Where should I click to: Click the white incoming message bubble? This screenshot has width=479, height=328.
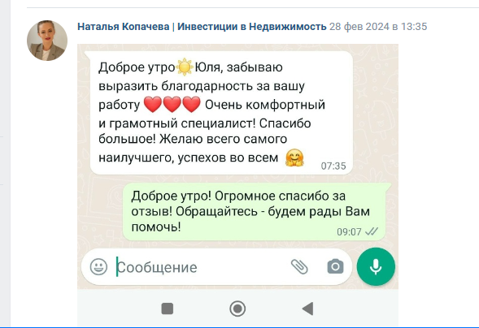pyautogui.click(x=221, y=113)
